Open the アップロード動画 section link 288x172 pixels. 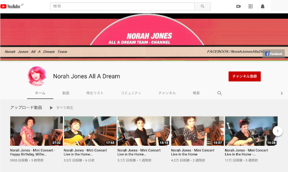(26, 107)
